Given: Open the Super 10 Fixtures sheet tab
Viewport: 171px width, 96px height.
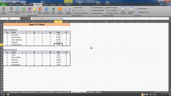Looking at the screenshot, I should pos(63,92).
